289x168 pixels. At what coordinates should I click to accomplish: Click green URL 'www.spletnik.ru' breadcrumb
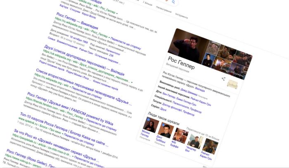pyautogui.click(x=28, y=122)
